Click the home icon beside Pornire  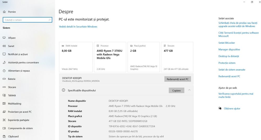[x=4, y=12]
